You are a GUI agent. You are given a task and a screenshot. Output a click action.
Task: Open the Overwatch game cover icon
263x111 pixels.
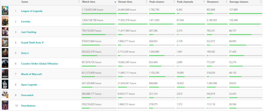click(5, 95)
